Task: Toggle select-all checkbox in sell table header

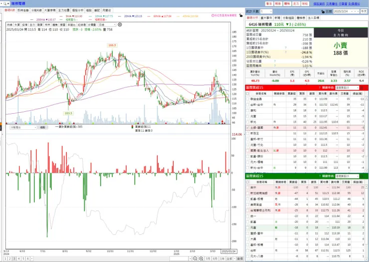Action: 247,182
